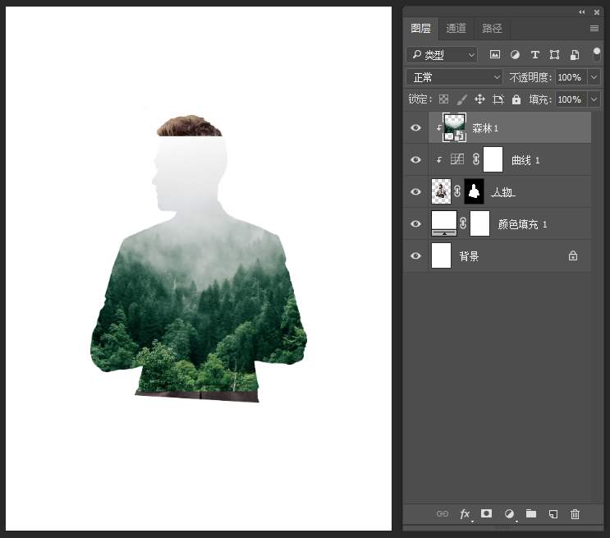Switch to the 路径 tab
This screenshot has width=610, height=538.
pyautogui.click(x=492, y=29)
